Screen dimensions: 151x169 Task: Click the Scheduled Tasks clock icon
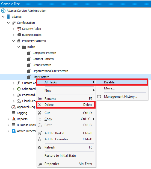(19, 89)
